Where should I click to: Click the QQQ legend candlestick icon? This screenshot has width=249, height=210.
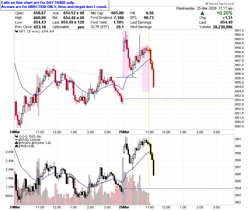point(17,136)
